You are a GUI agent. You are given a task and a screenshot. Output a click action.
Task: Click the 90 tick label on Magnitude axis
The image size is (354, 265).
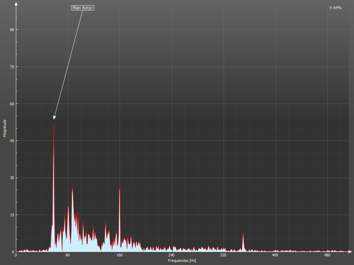pos(12,30)
